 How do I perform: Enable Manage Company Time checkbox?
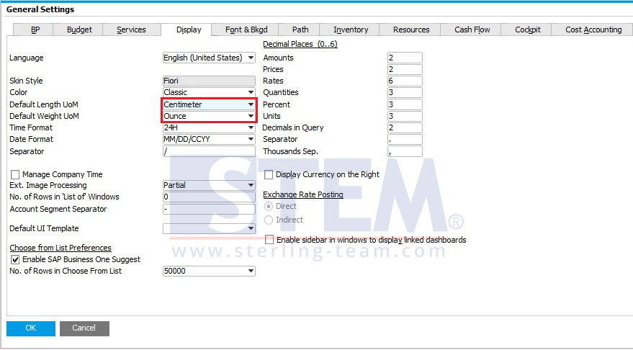click(x=15, y=175)
